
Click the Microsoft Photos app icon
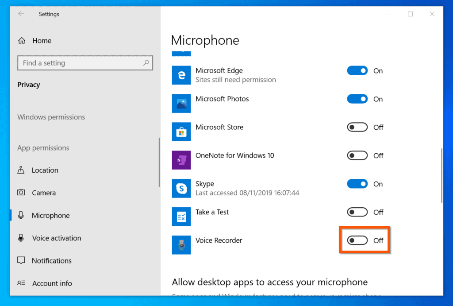point(181,103)
